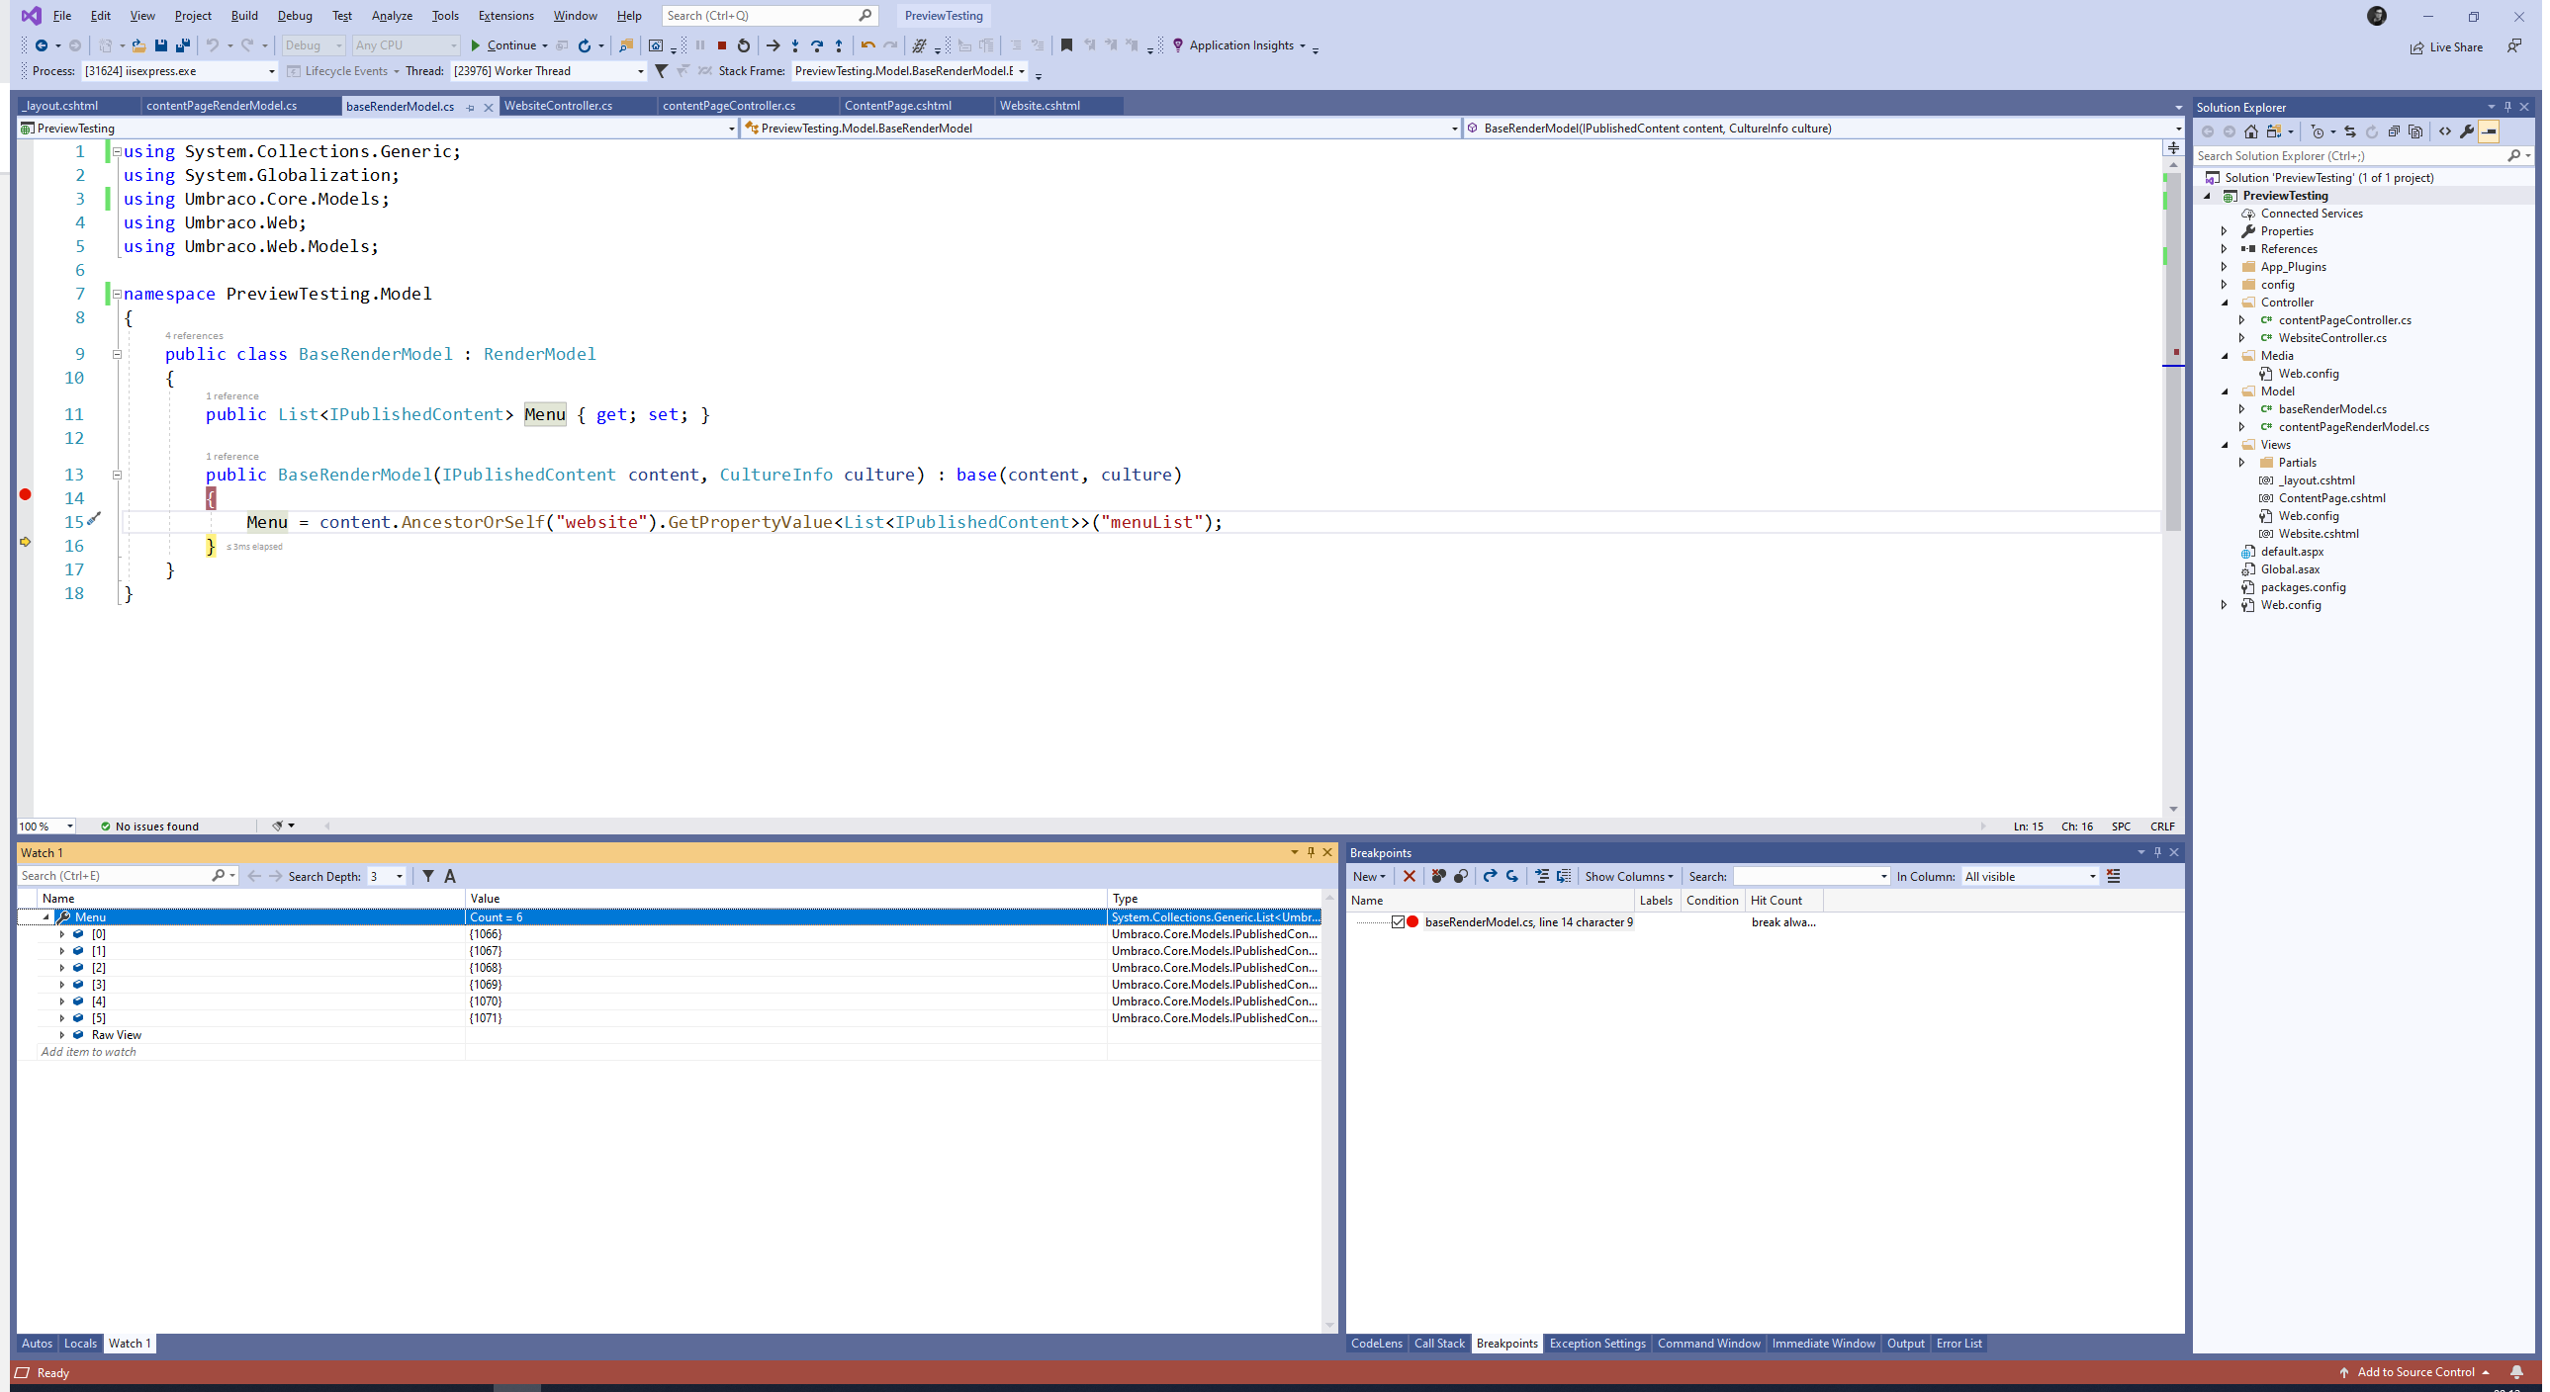Click View Code icon in Solution Explorer
This screenshot has height=1392, width=2550.
[x=2445, y=131]
